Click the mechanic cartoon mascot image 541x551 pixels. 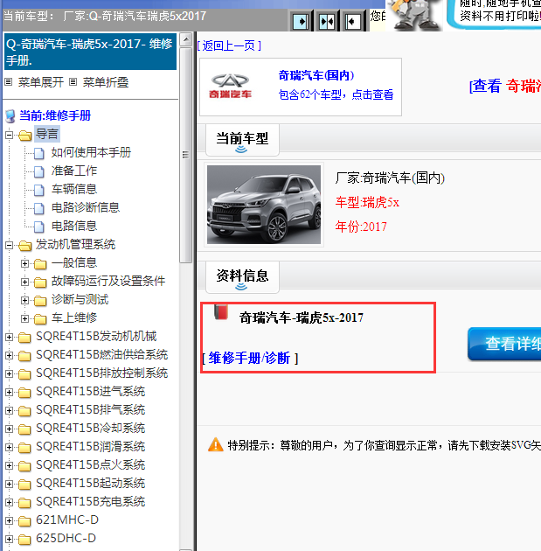click(x=415, y=14)
